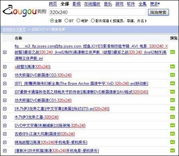Click the Gougou logo
Viewport: 179px width, 156px height.
point(24,11)
